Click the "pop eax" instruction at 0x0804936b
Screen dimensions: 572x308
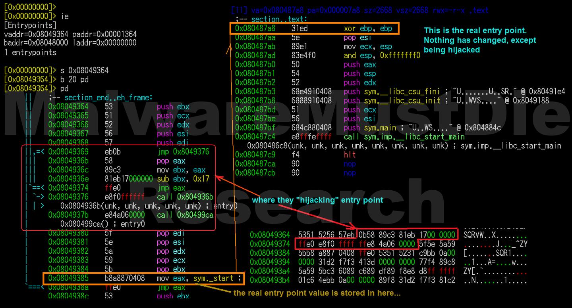(x=171, y=161)
